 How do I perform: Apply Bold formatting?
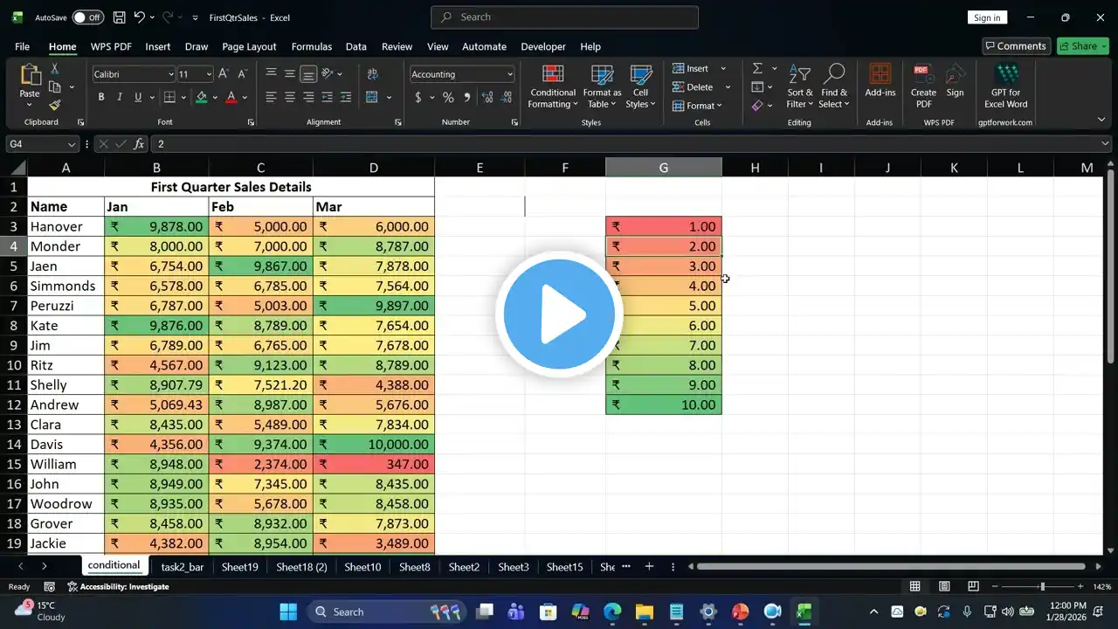(101, 97)
